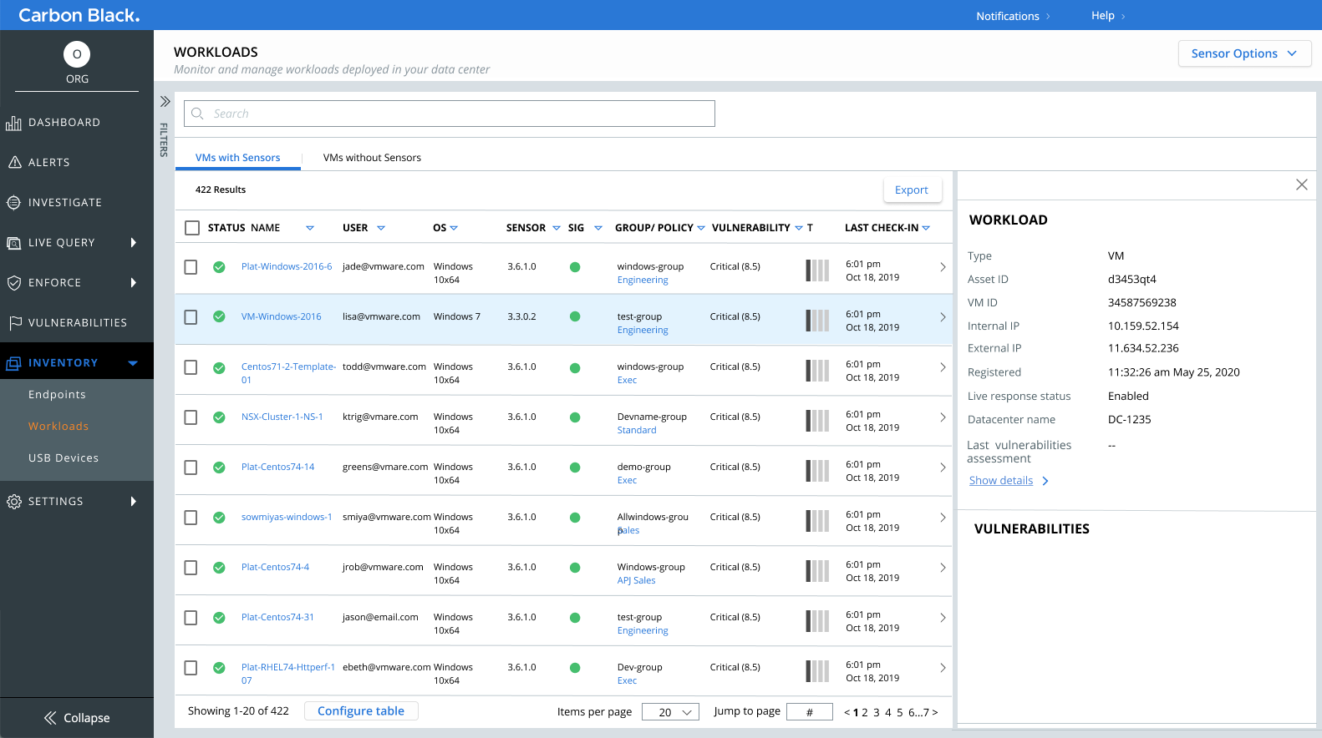Image resolution: width=1322 pixels, height=738 pixels.
Task: Click the Live Query sidebar icon
Action: (x=13, y=243)
